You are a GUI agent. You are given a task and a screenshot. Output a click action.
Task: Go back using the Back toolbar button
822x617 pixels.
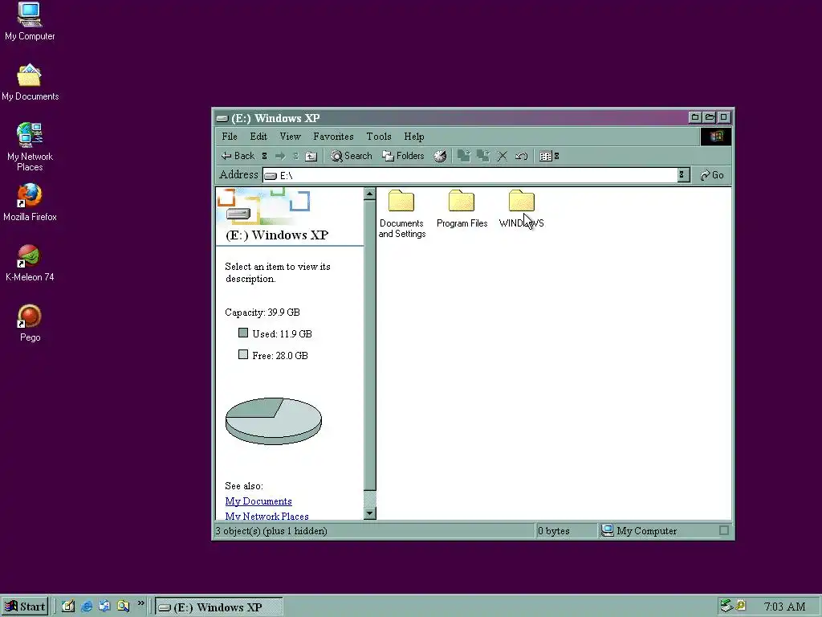click(x=238, y=156)
